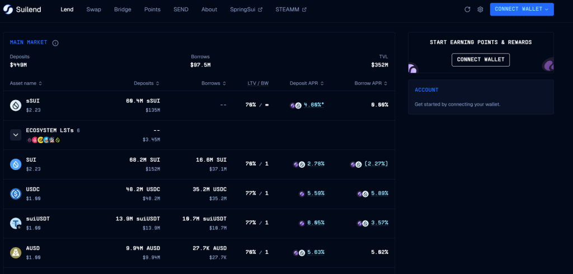Click the suiUSDT token icon
The image size is (573, 274).
coord(16,223)
